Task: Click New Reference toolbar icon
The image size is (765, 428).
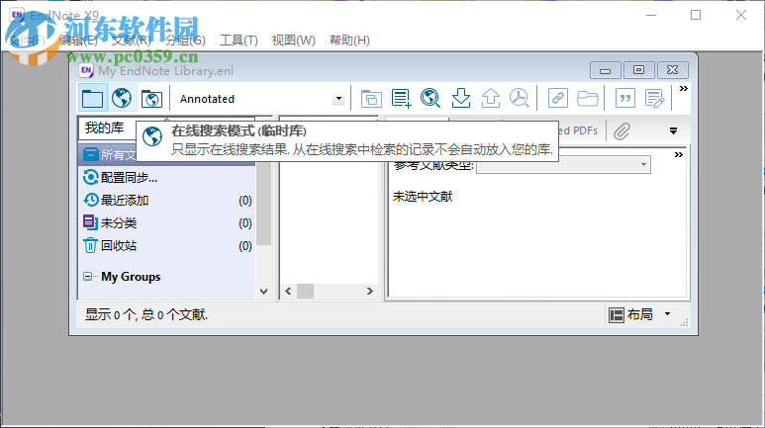Action: pos(401,99)
